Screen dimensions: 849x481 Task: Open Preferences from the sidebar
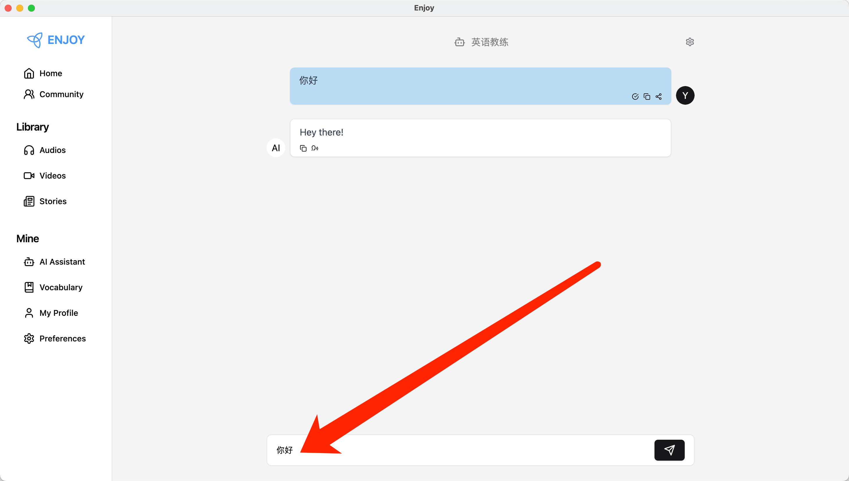[x=63, y=339]
